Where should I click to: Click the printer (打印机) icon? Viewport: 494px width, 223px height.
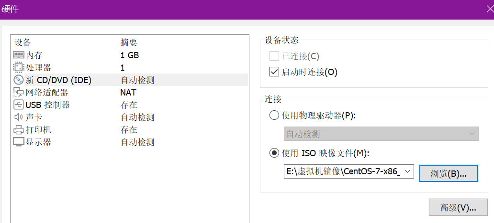pyautogui.click(x=19, y=130)
